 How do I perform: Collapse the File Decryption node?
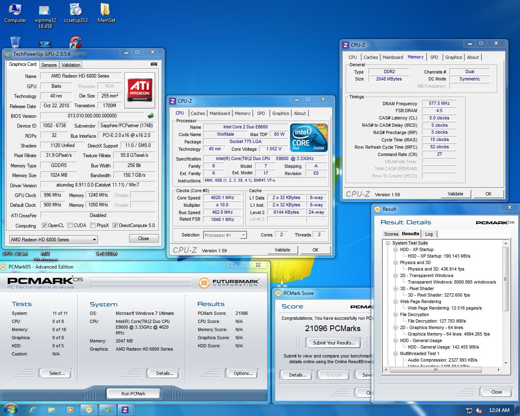(x=396, y=314)
